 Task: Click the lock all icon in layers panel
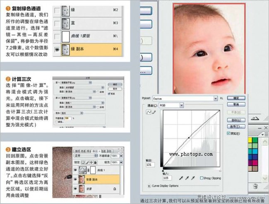tap(95, 162)
